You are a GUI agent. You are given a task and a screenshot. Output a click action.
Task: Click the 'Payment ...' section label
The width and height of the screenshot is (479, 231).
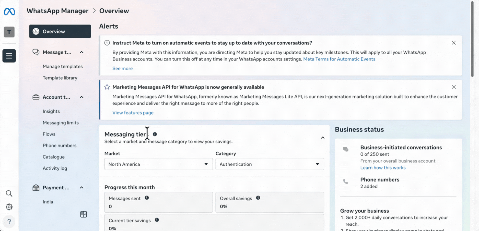coord(56,188)
